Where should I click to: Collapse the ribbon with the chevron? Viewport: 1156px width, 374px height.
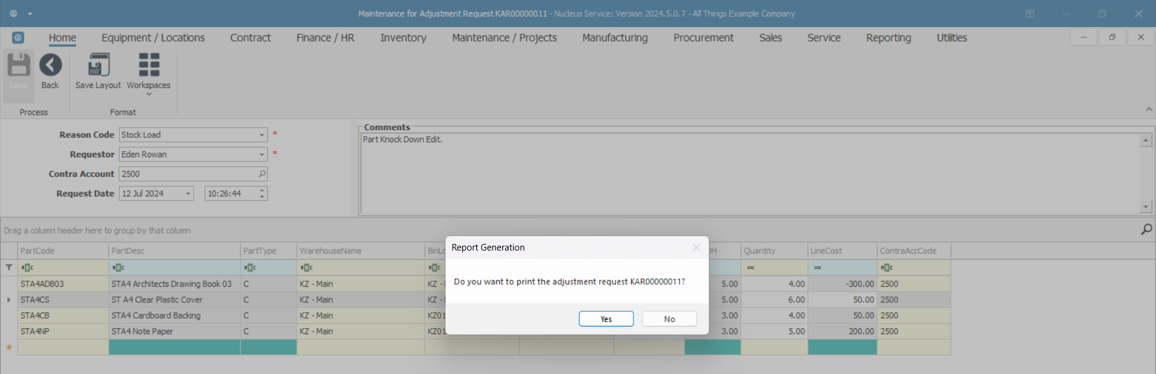(1149, 110)
